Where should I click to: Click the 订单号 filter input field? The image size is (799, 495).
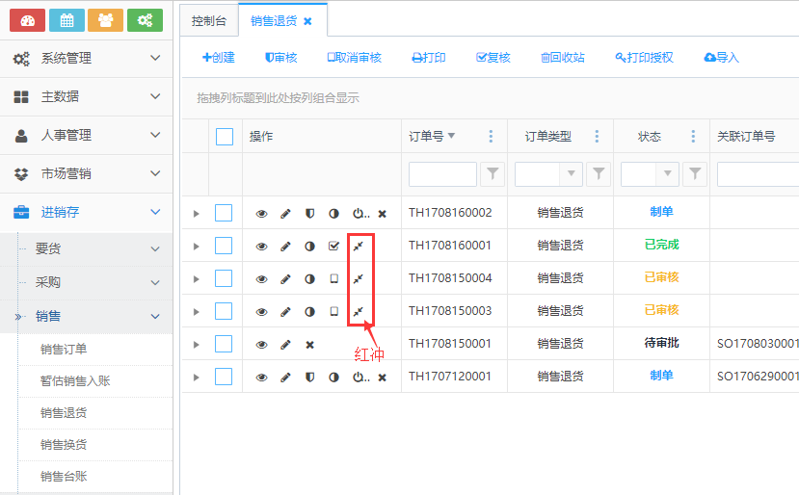(x=442, y=174)
